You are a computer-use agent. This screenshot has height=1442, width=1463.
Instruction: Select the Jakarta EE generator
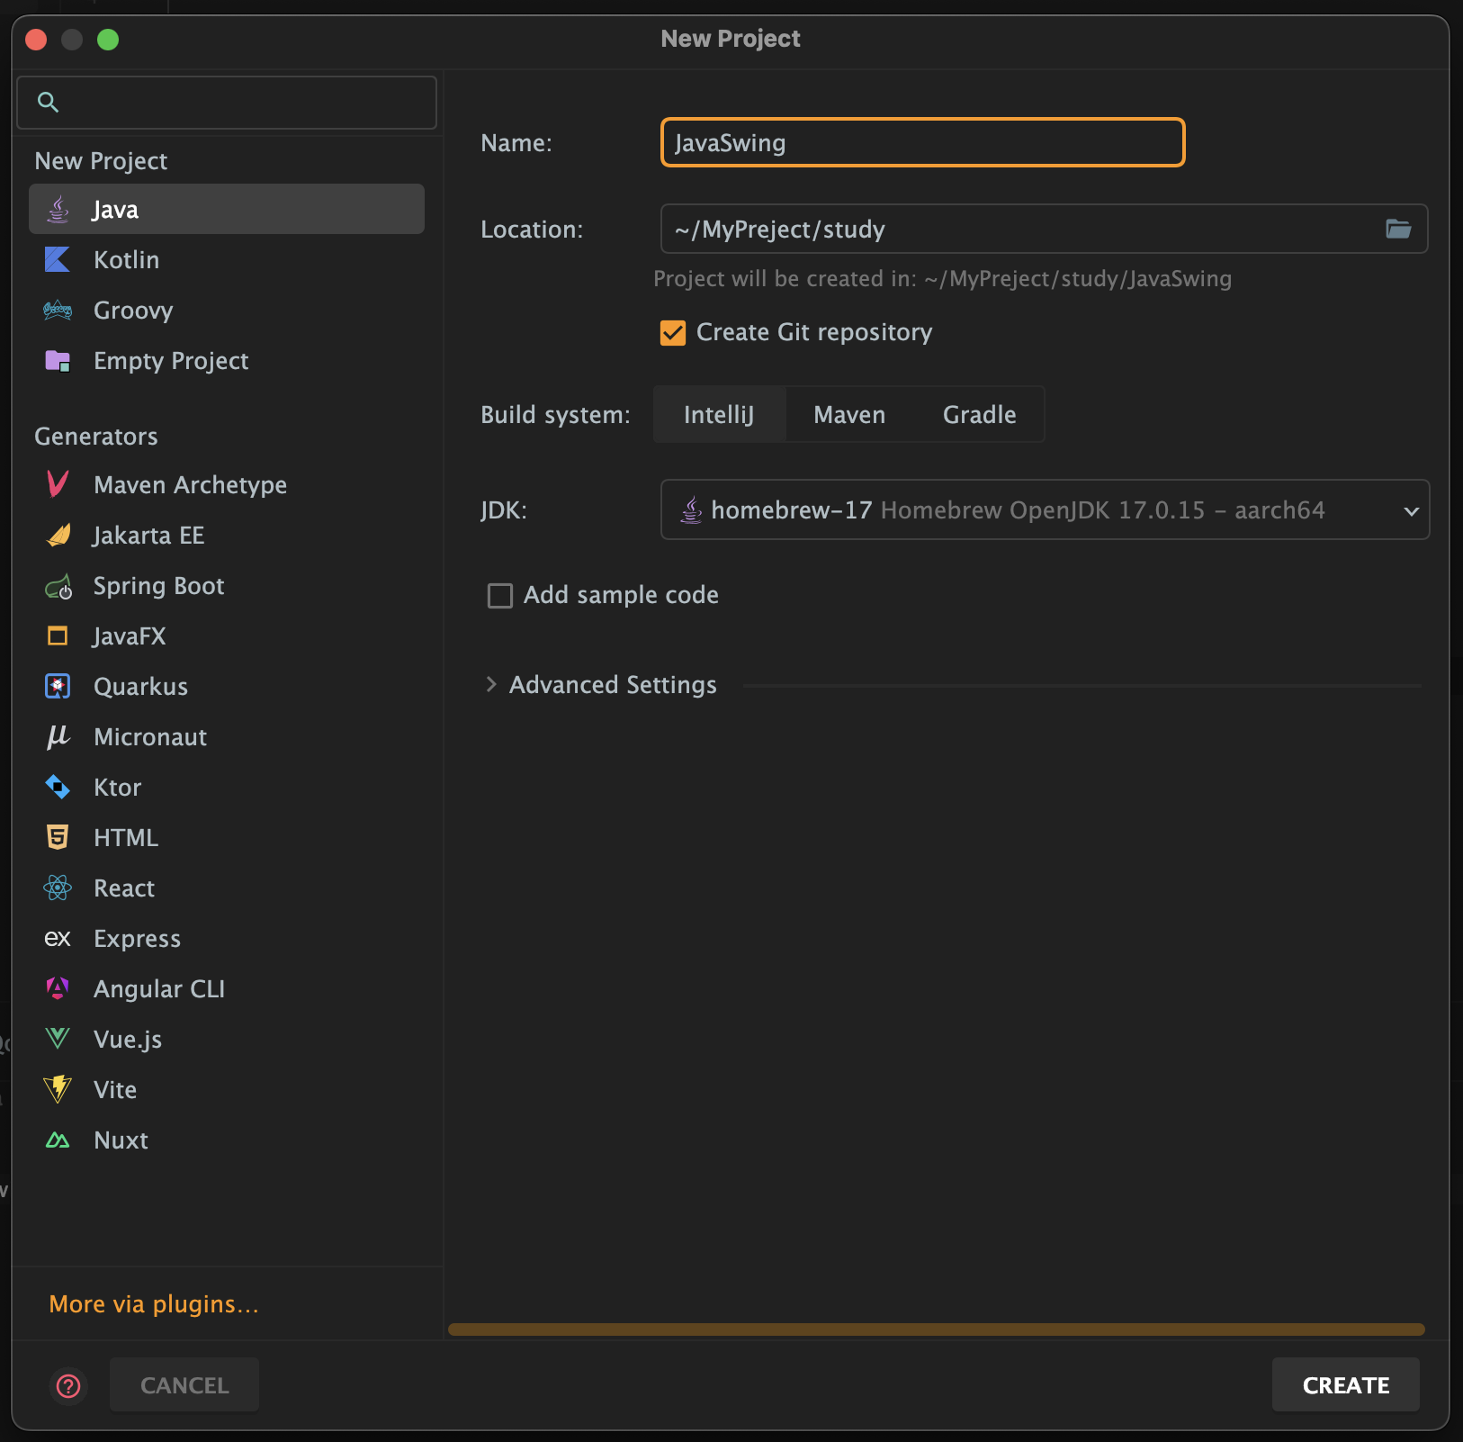[227, 536]
